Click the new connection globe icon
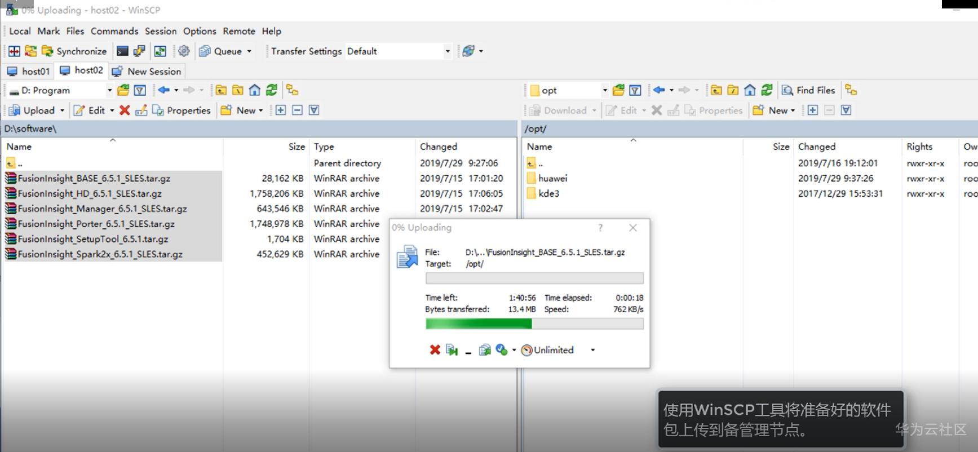This screenshot has height=452, width=978. (x=468, y=51)
